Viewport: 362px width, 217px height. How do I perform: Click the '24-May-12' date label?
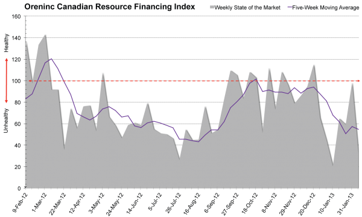[115, 204]
